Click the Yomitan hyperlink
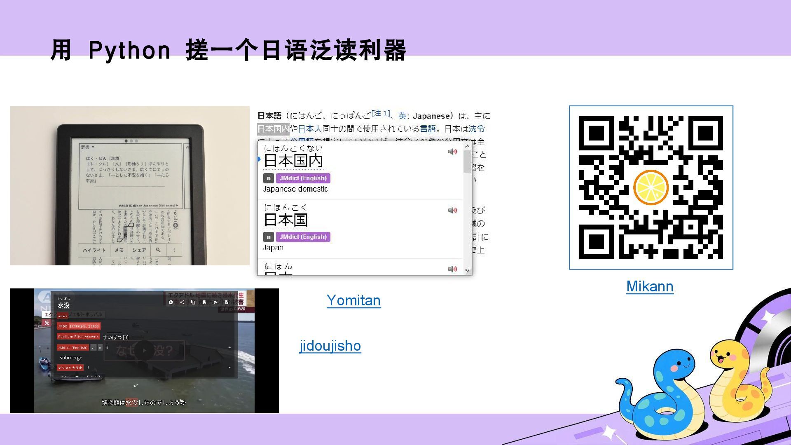 click(x=353, y=300)
